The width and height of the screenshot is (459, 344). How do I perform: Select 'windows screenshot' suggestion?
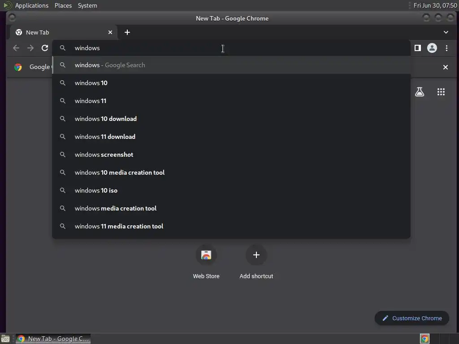231,155
